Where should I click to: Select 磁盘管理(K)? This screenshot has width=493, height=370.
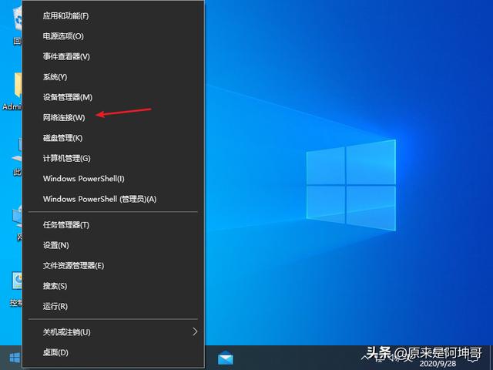tap(113, 138)
